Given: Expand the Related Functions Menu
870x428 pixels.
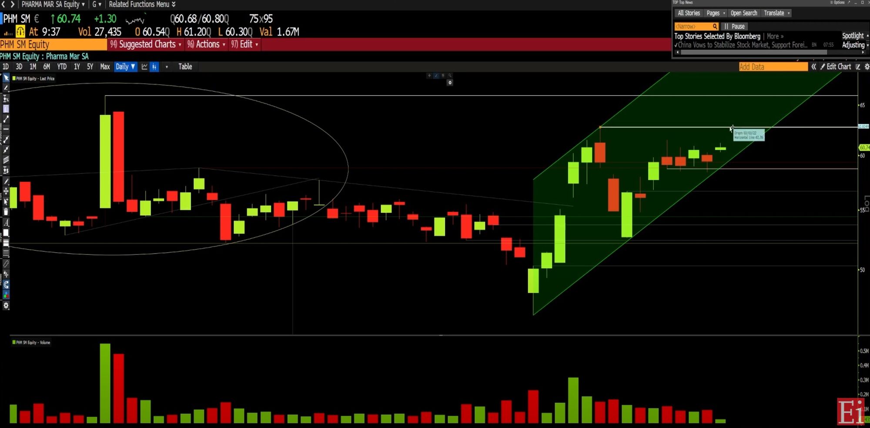Looking at the screenshot, I should [x=142, y=4].
